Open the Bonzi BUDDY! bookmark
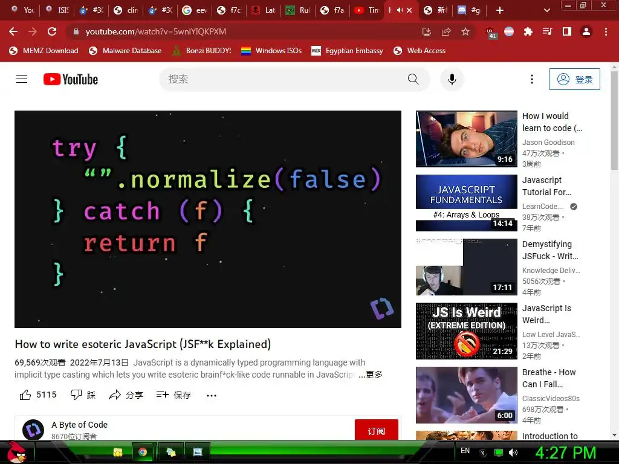 [x=202, y=51]
